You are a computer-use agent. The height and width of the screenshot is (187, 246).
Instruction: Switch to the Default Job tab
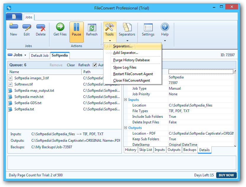[40, 56]
